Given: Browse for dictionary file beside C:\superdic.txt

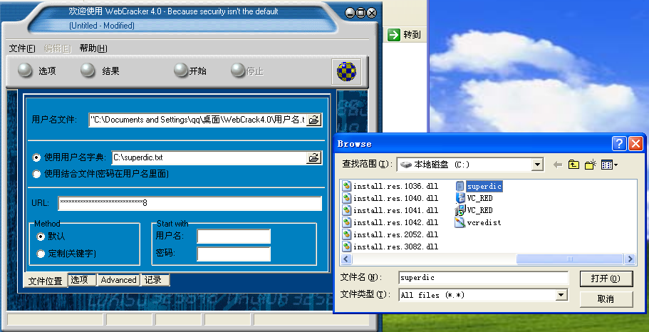Looking at the screenshot, I should pos(314,157).
